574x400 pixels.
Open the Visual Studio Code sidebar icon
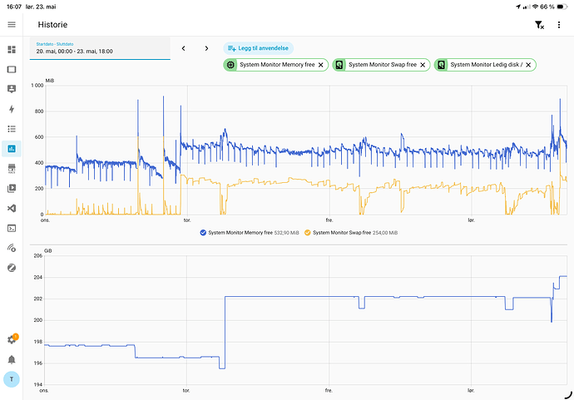pyautogui.click(x=12, y=208)
